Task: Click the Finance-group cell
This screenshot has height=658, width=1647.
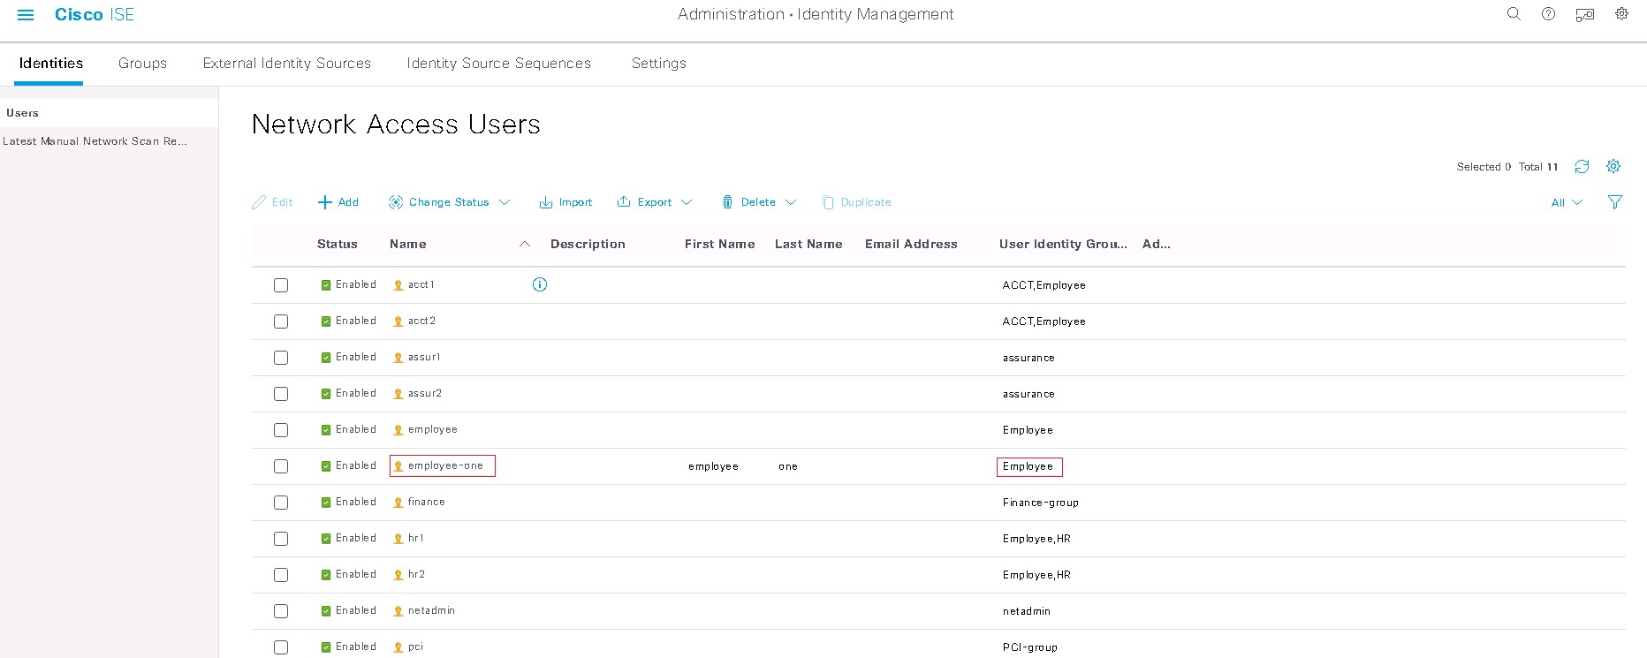Action: 1041,503
